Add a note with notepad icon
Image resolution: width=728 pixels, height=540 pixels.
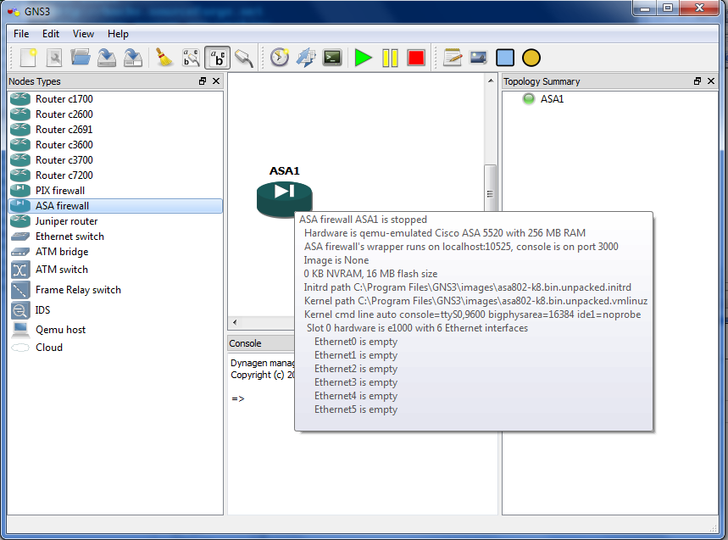click(453, 58)
